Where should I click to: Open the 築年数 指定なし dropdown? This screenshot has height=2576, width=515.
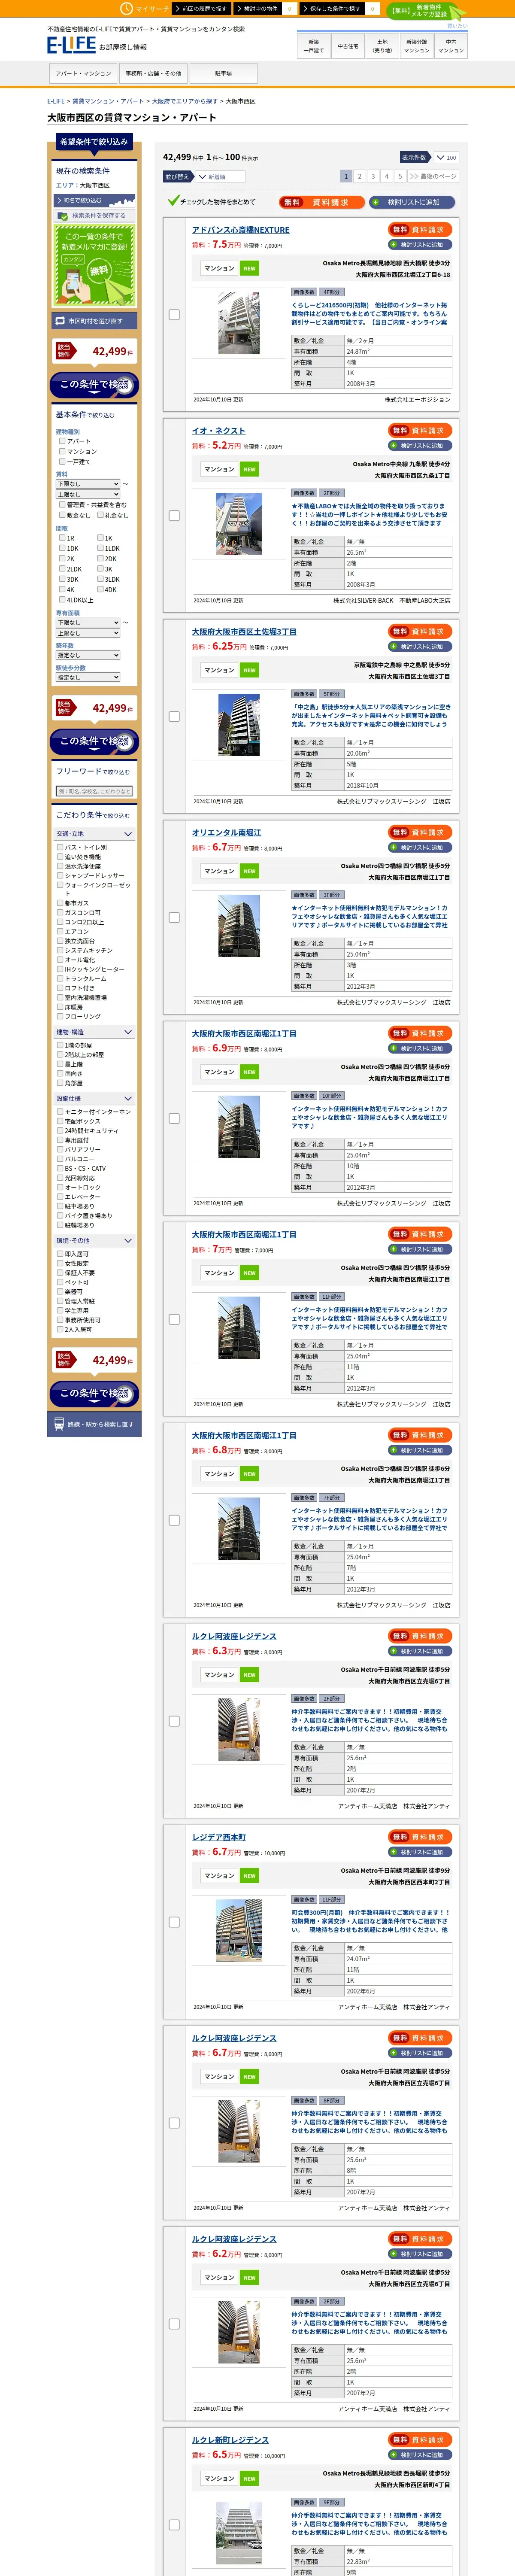[88, 655]
